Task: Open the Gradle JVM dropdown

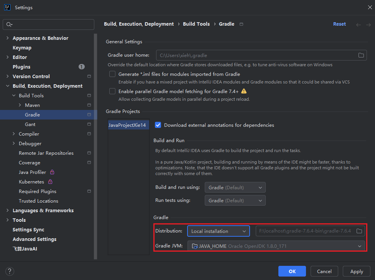Action: [x=276, y=246]
